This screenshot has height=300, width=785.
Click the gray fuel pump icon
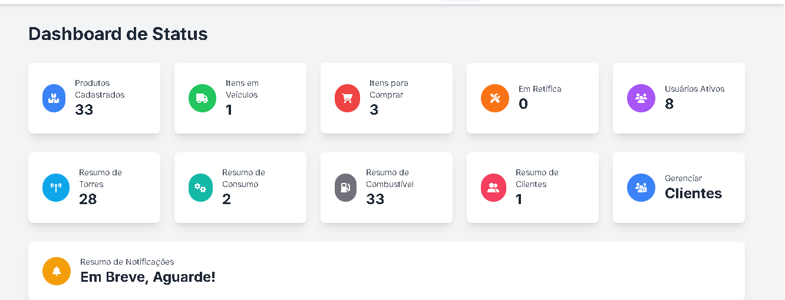tap(345, 188)
